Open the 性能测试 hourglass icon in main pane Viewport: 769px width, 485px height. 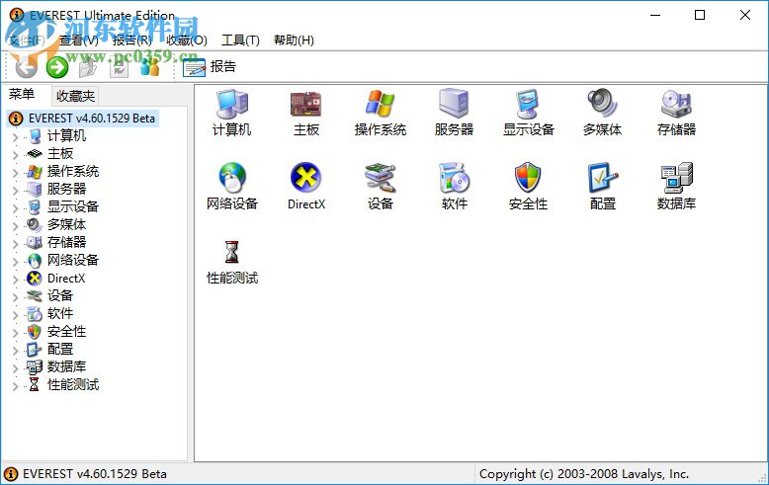click(232, 252)
